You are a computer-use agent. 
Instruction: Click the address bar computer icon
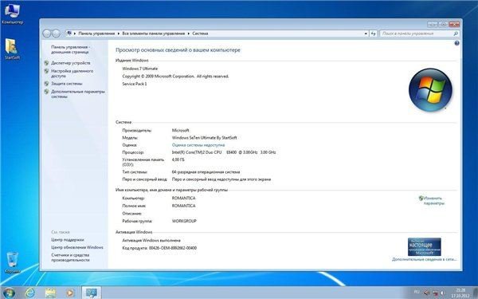point(69,33)
